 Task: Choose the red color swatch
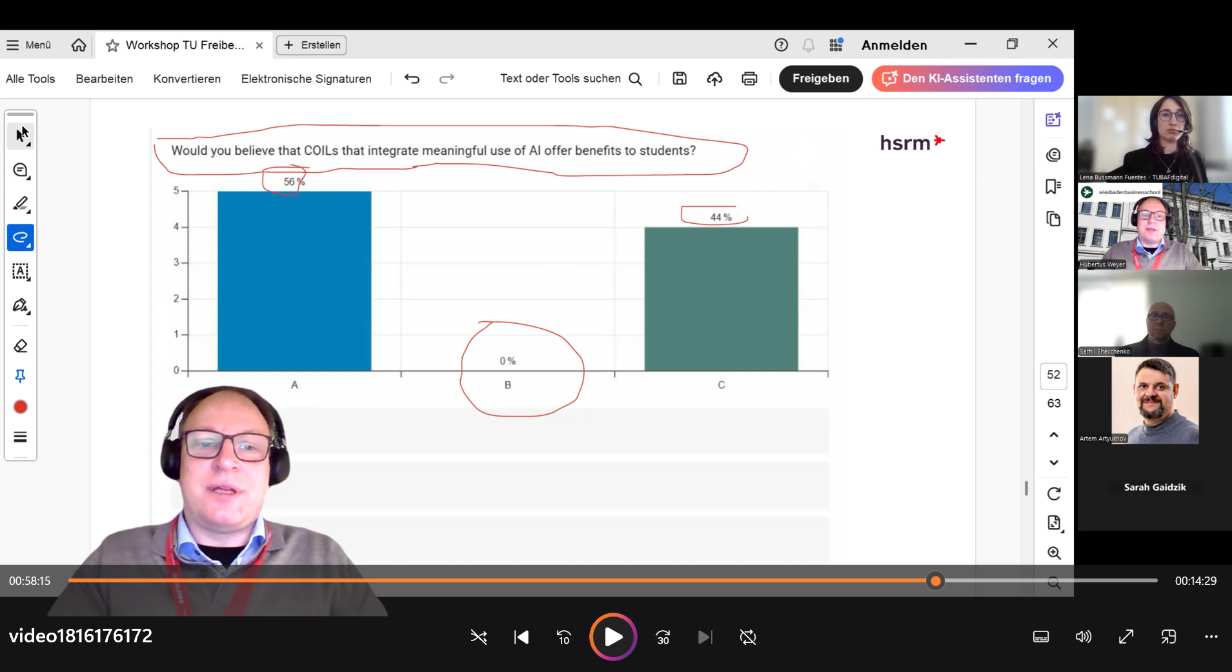[x=21, y=407]
